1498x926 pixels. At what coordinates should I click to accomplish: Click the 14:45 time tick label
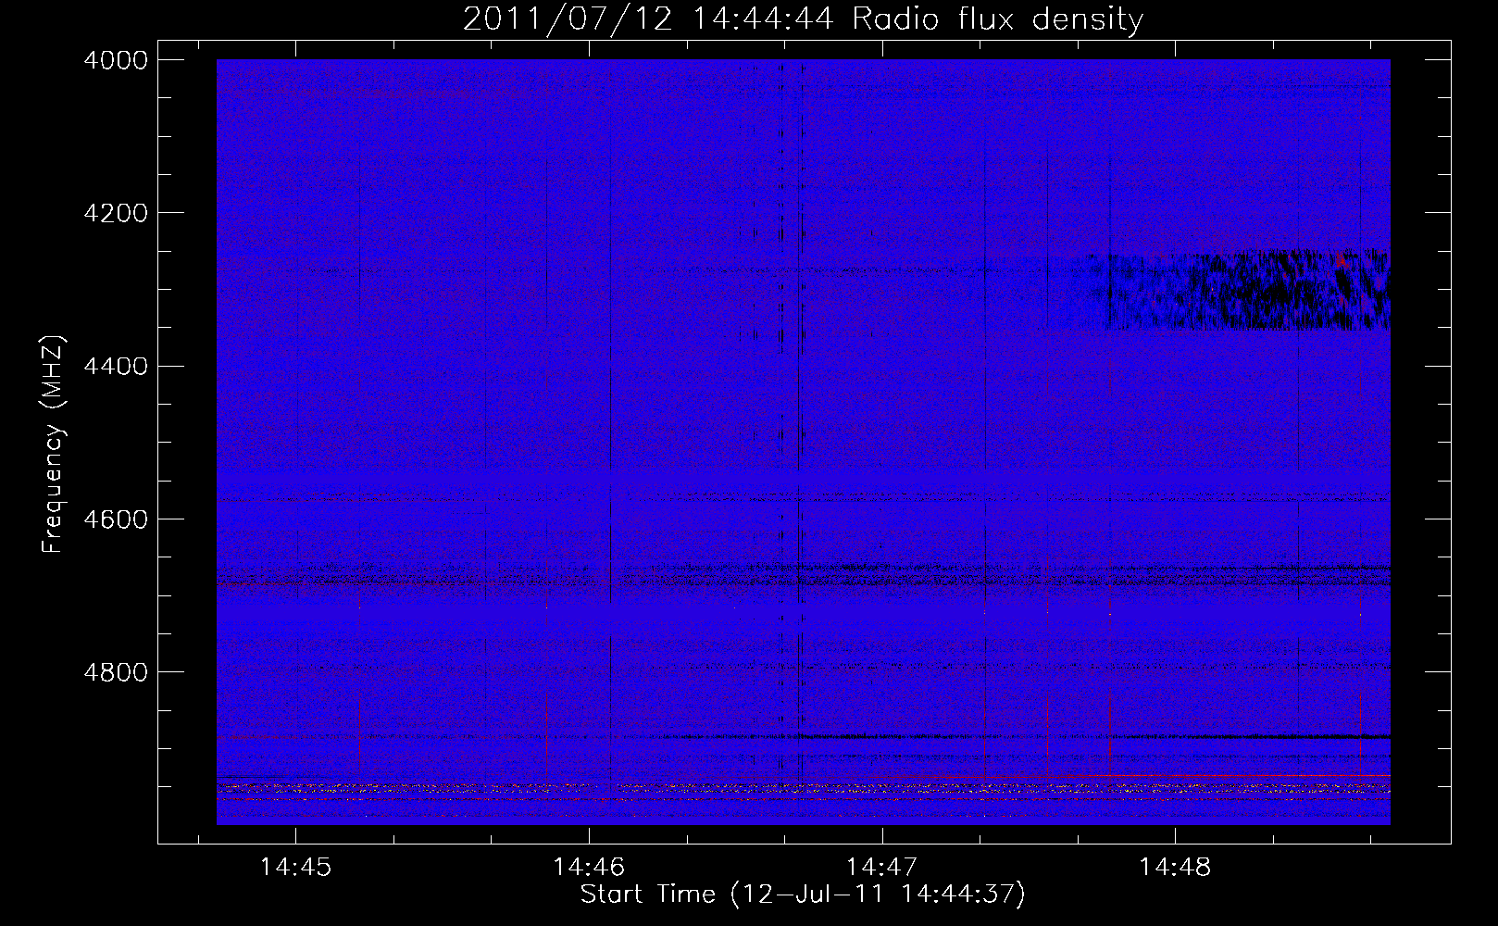[295, 868]
